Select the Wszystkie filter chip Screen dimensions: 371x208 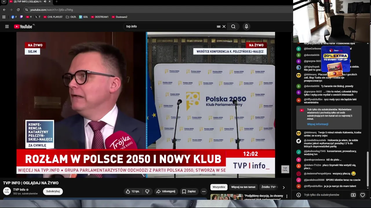[219, 187]
